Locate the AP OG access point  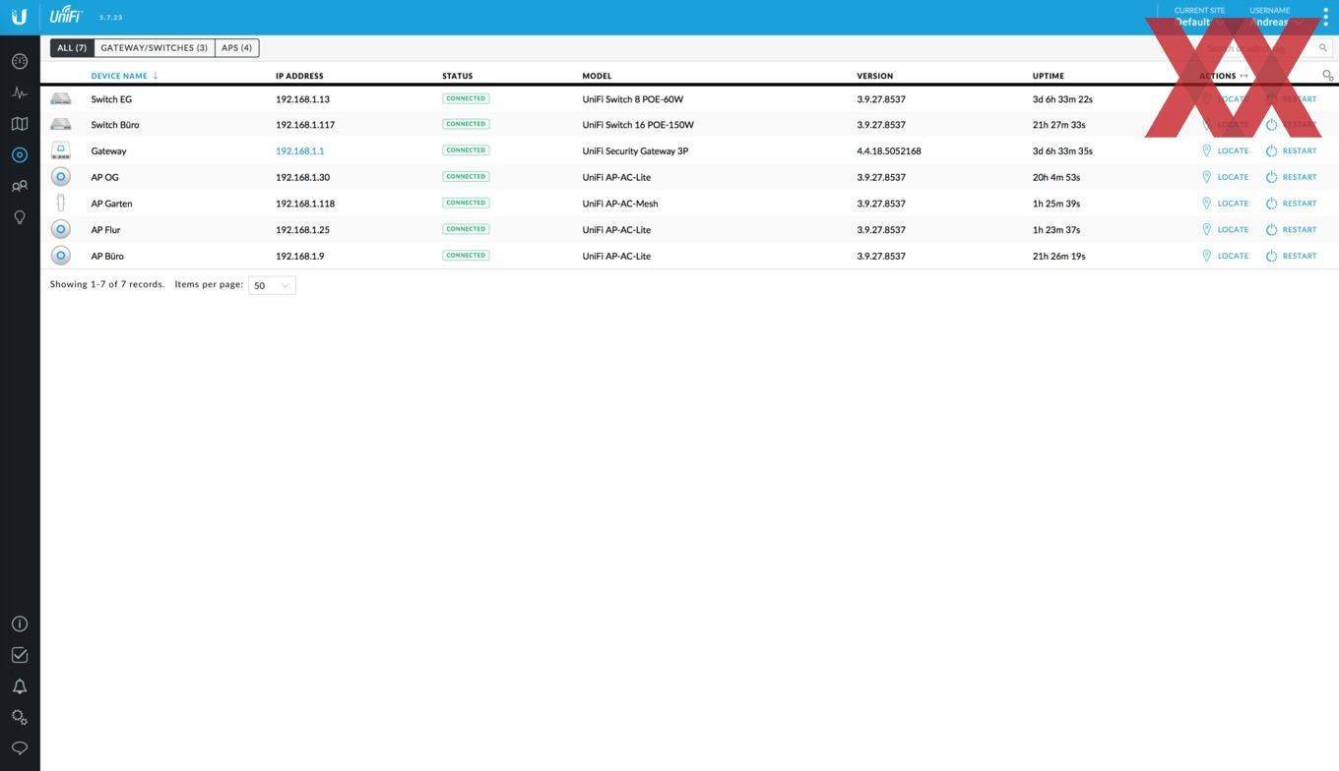1226,177
